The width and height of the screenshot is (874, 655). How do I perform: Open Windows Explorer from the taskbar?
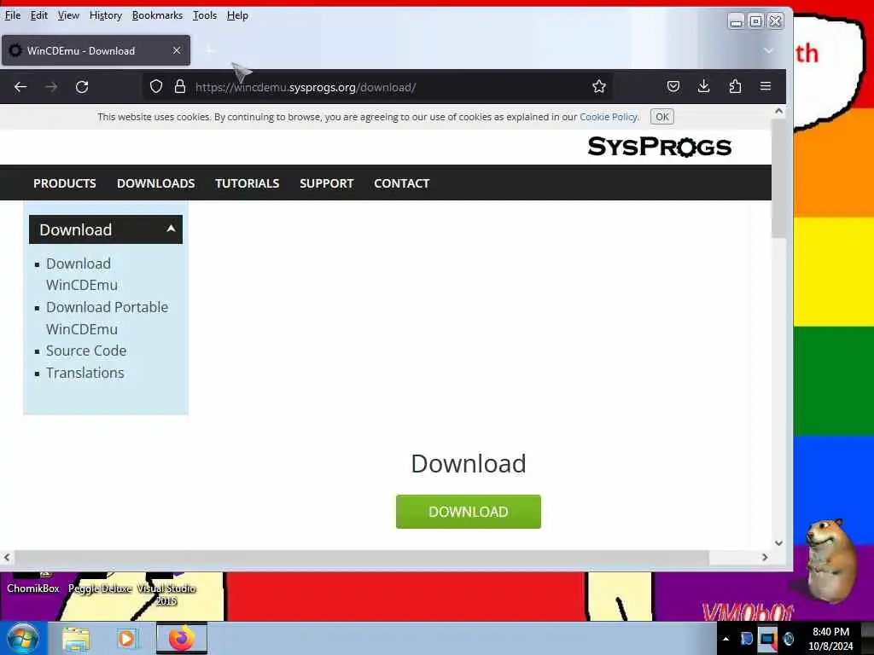(x=76, y=638)
